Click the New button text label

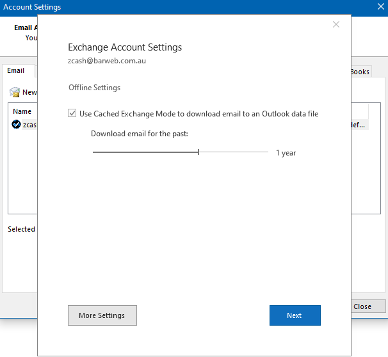(29, 92)
